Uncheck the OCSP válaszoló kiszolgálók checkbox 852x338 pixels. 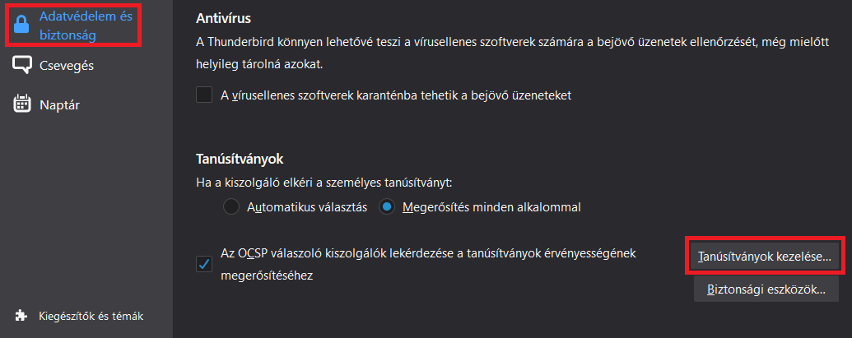[204, 264]
